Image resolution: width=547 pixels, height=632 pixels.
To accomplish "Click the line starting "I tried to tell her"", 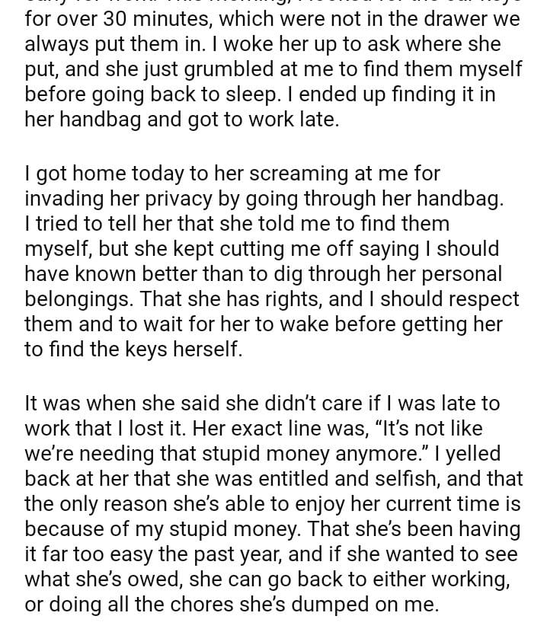I will [x=237, y=223].
